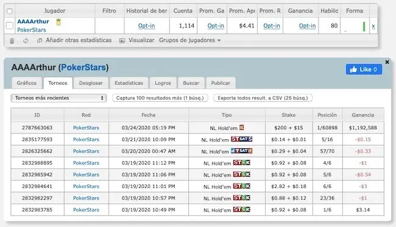Click tournament ID 2787663063

point(37,128)
